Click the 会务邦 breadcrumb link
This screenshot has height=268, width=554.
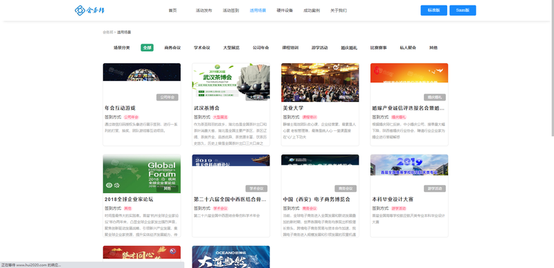click(108, 32)
